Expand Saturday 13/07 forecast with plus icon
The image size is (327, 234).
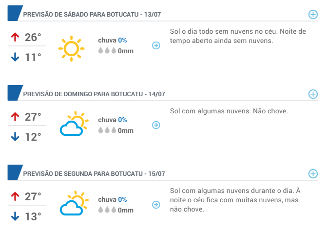(x=313, y=15)
